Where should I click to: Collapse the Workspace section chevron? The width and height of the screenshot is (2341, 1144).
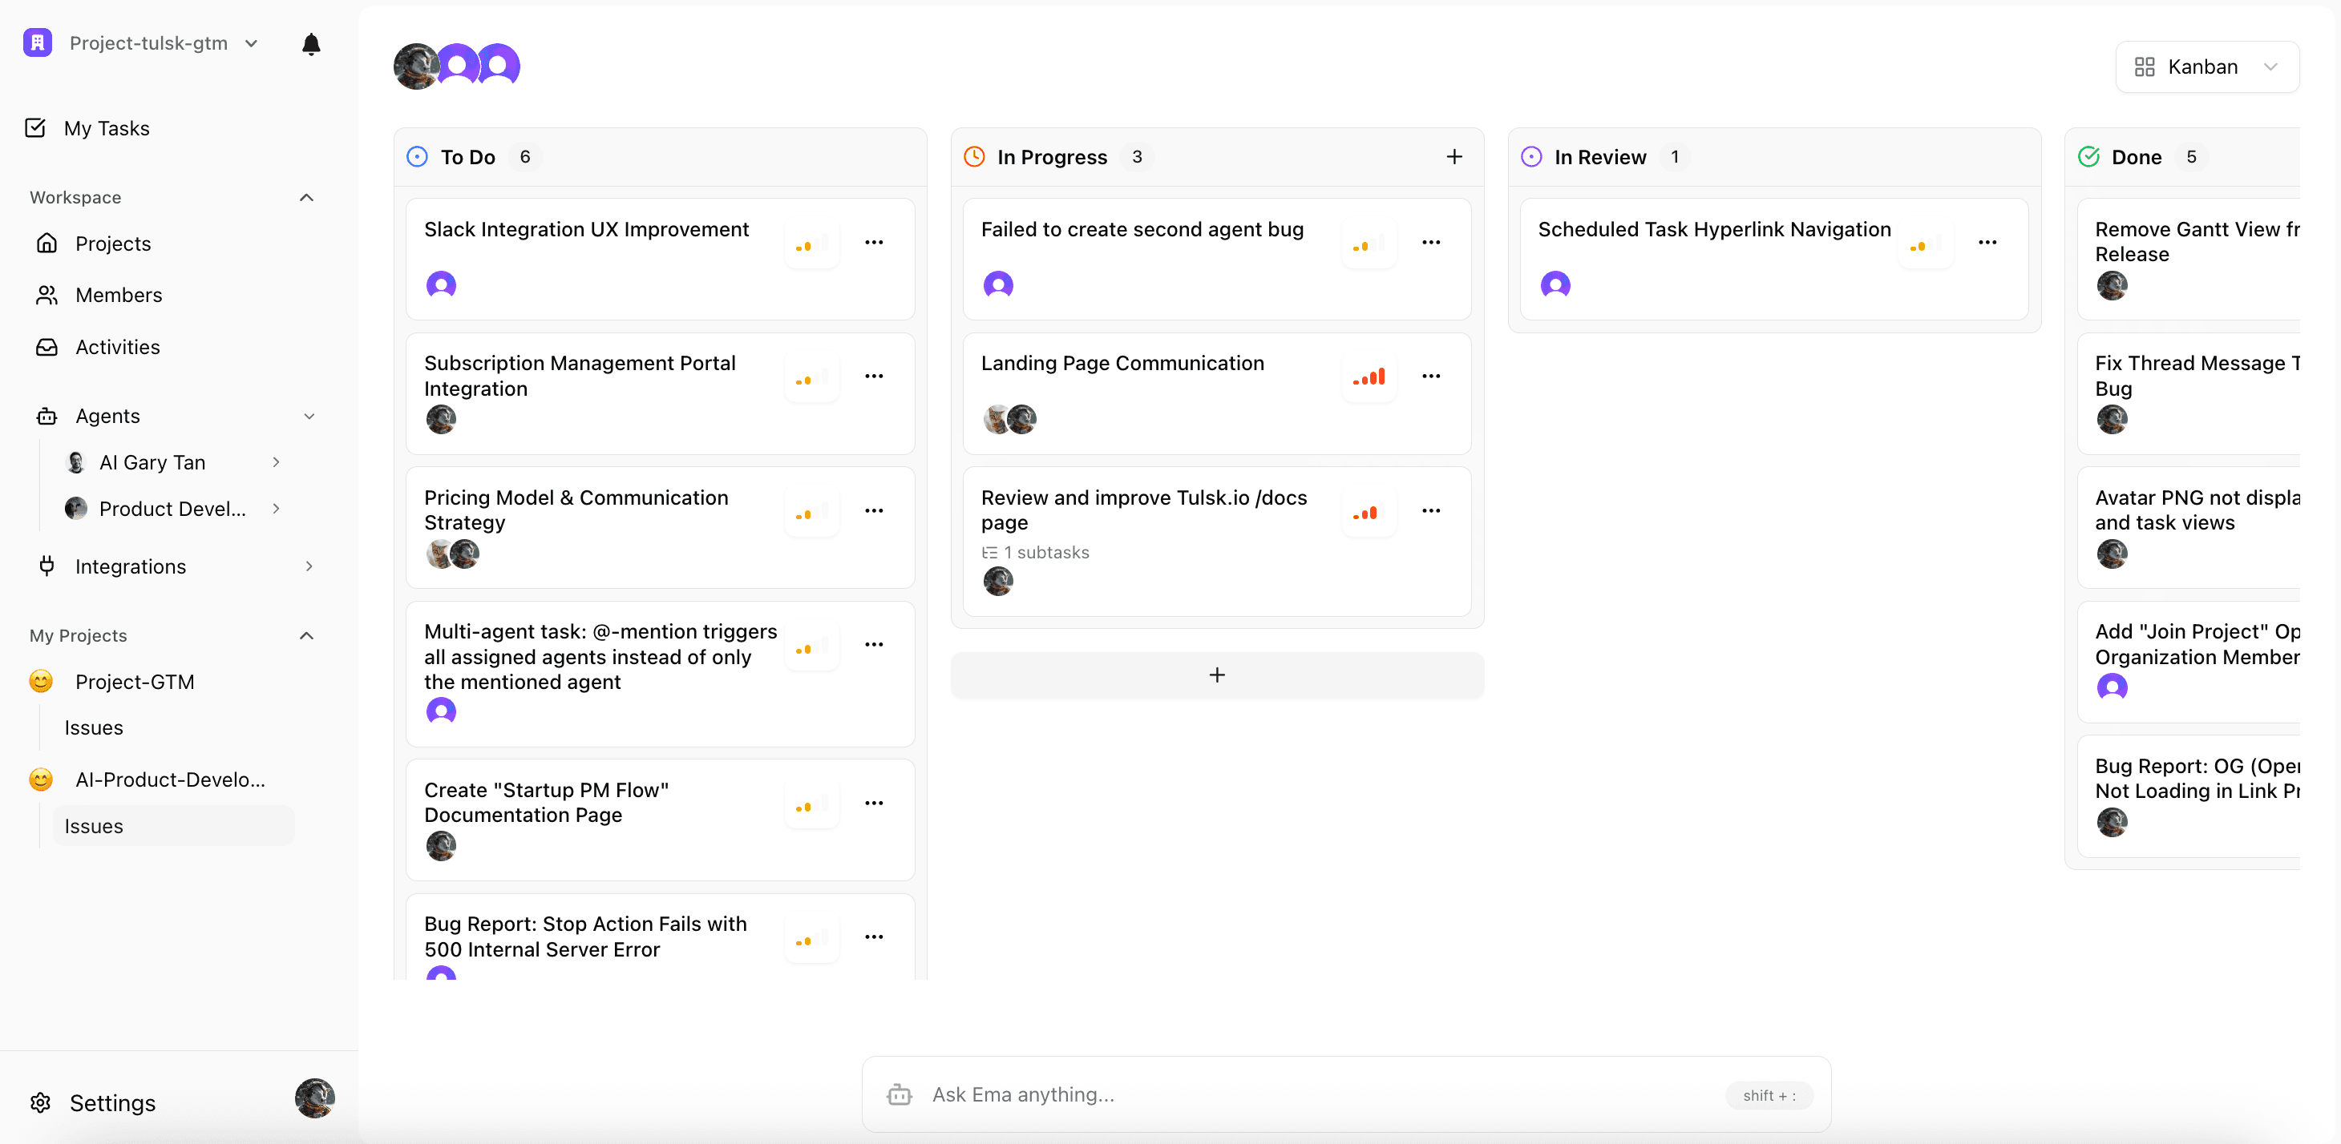click(306, 198)
